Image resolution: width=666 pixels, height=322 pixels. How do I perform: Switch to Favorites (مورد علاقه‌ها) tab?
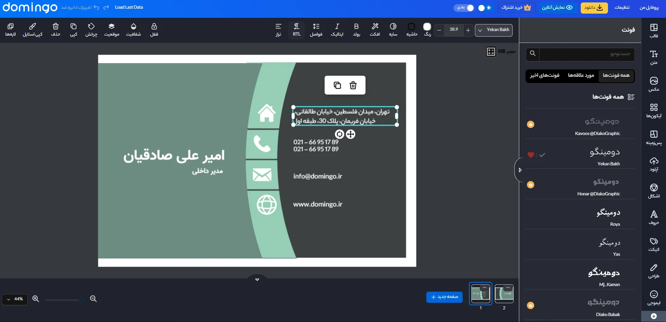coord(581,75)
